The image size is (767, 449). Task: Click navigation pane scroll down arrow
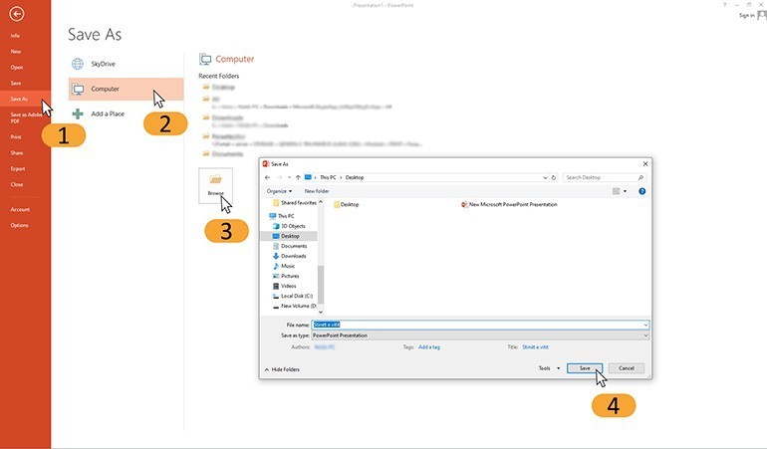click(x=321, y=312)
